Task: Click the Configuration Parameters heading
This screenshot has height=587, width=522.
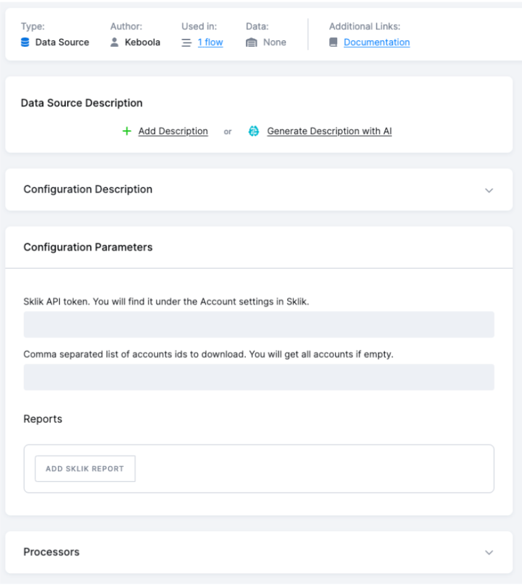Action: click(88, 247)
